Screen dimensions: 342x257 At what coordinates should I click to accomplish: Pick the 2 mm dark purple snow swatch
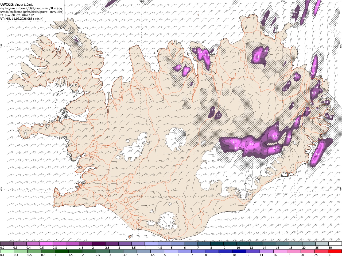pyautogui.click(x=99, y=244)
